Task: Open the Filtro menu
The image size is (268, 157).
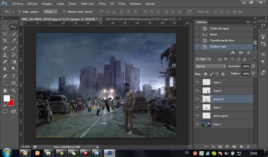Action: pyautogui.click(x=102, y=4)
